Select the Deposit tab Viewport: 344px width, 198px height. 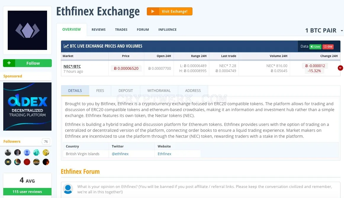(x=126, y=90)
